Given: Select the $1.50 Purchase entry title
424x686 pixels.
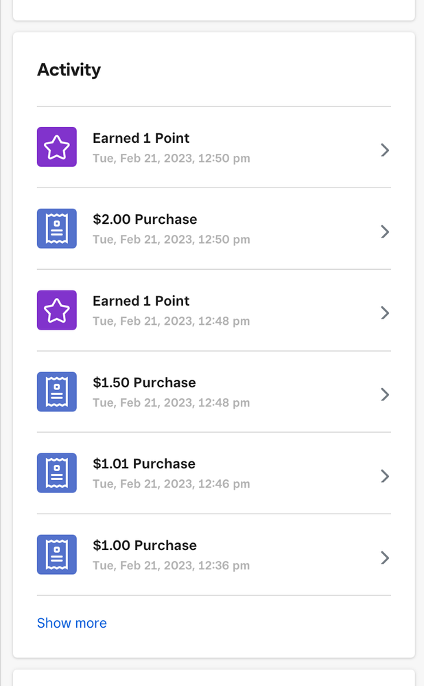Looking at the screenshot, I should (144, 382).
